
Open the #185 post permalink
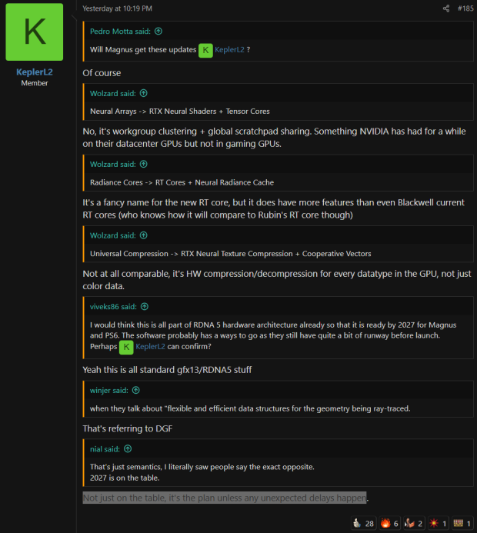[465, 8]
